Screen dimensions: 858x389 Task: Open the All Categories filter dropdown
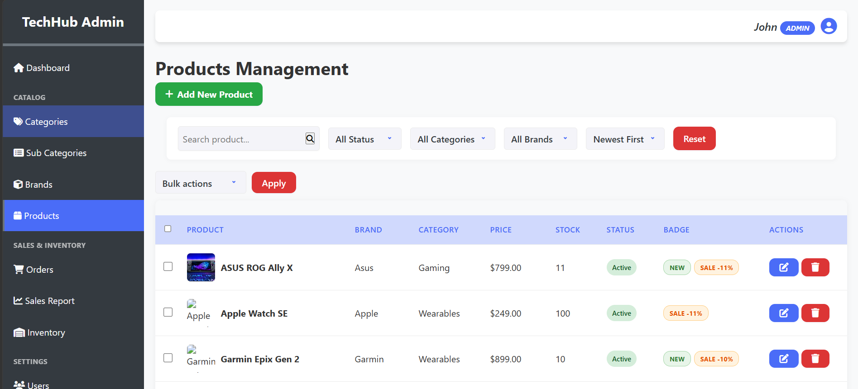[452, 139]
